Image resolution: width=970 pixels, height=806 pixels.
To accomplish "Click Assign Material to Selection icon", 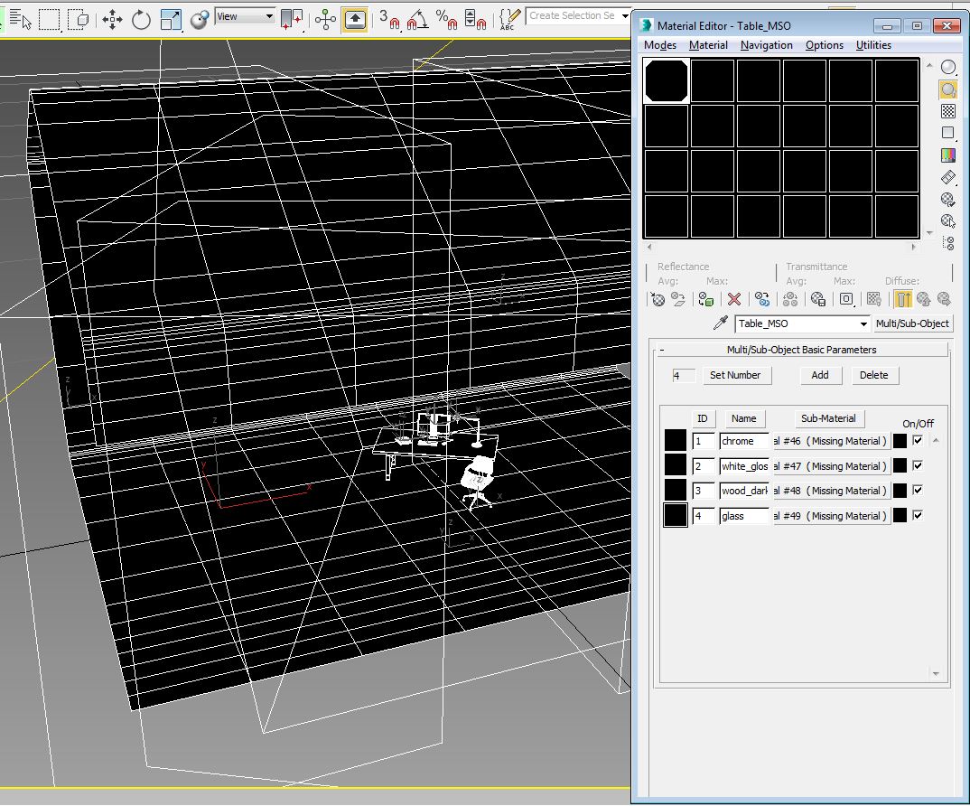I will [x=707, y=299].
